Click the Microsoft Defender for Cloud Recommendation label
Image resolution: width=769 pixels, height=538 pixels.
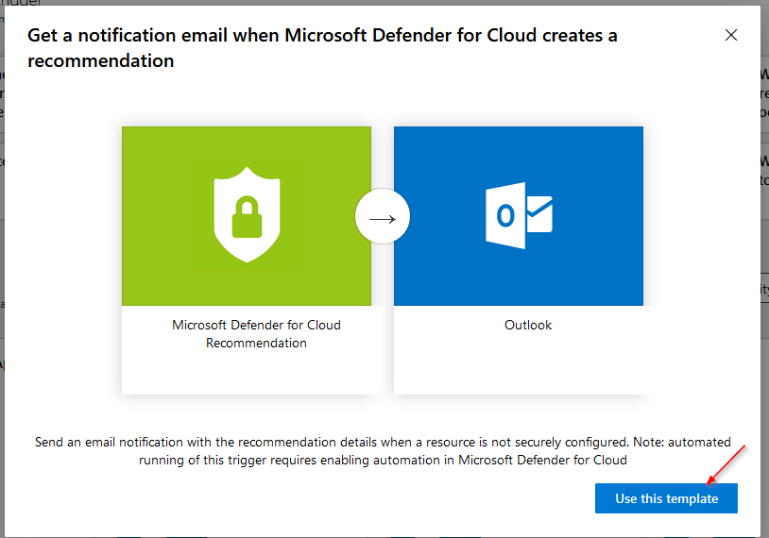point(256,334)
